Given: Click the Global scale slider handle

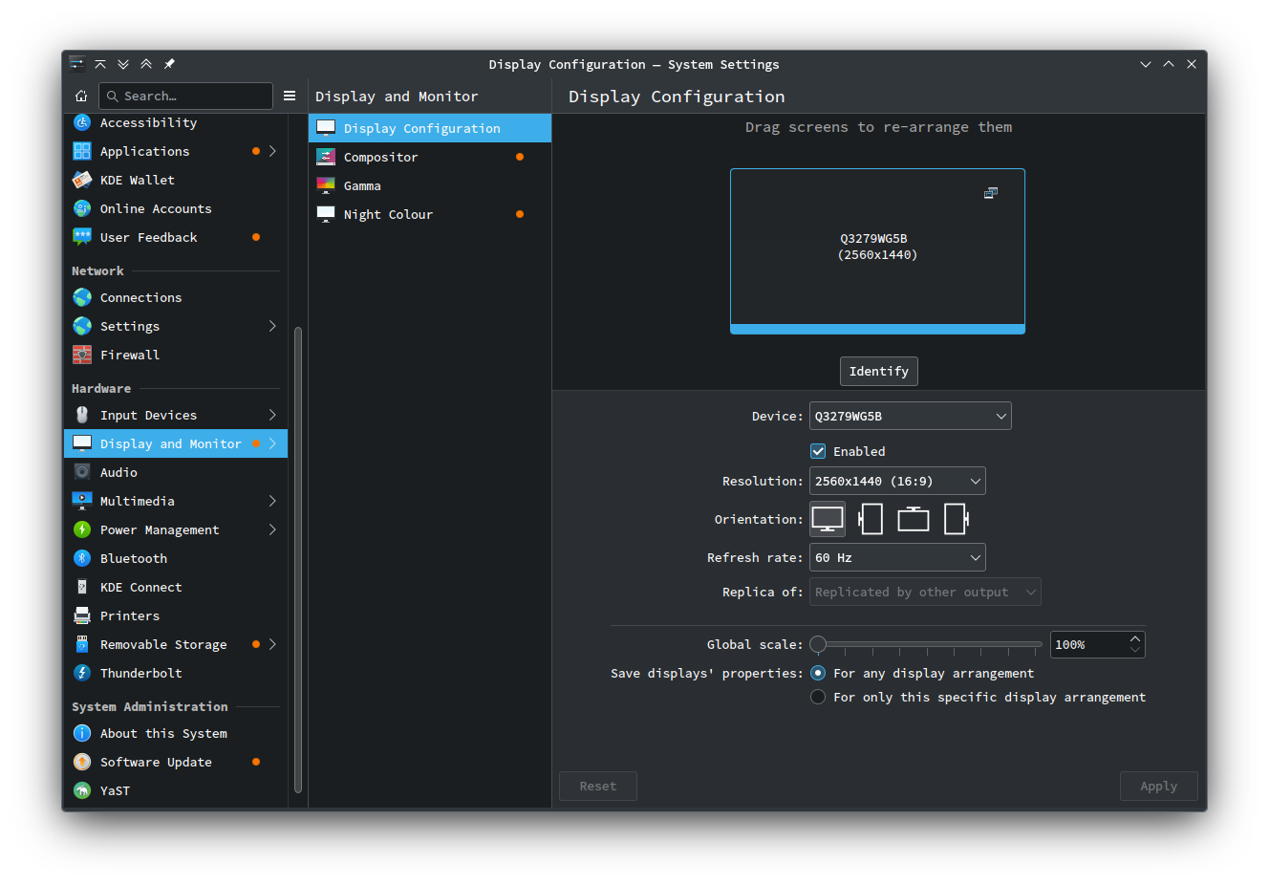Looking at the screenshot, I should click(x=818, y=644).
